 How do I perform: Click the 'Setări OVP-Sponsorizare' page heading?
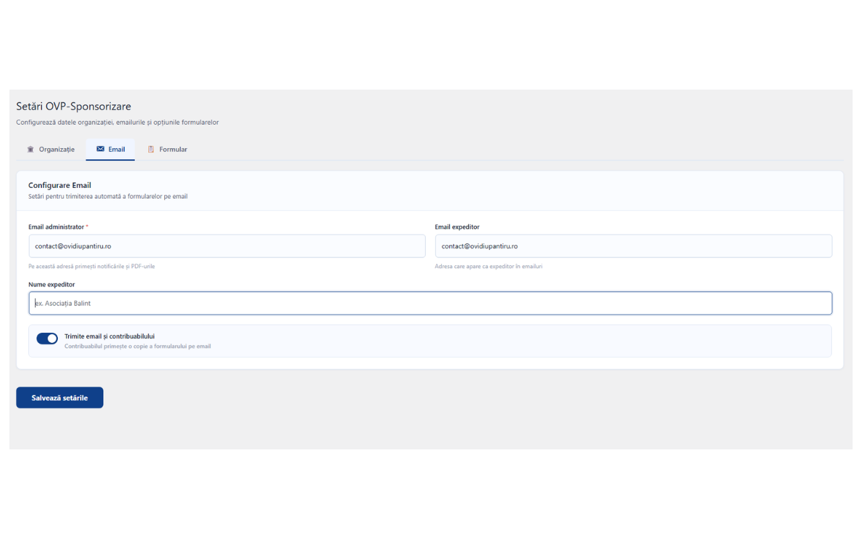(x=73, y=106)
